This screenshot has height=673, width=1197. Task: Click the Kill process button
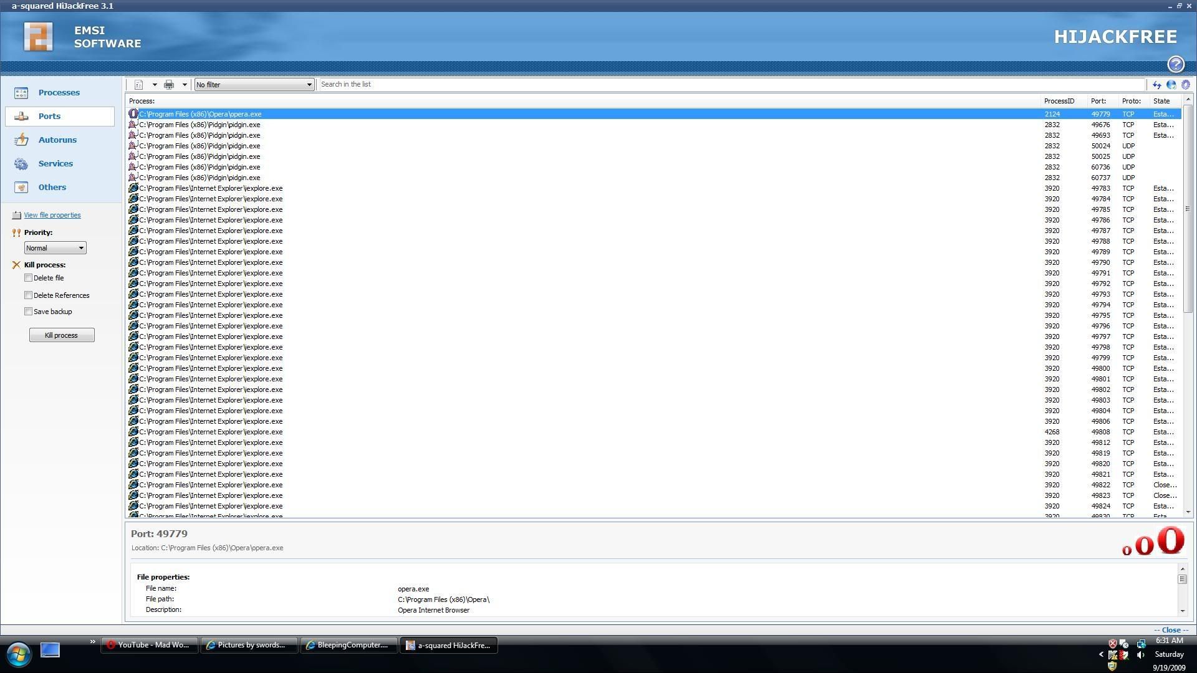(62, 335)
